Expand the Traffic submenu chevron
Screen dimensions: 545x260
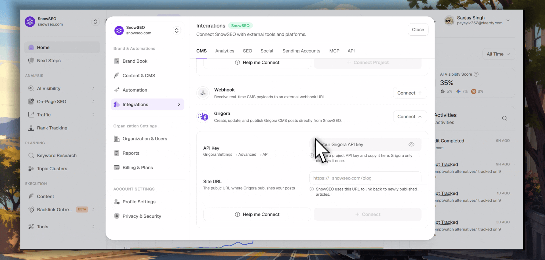[93, 115]
